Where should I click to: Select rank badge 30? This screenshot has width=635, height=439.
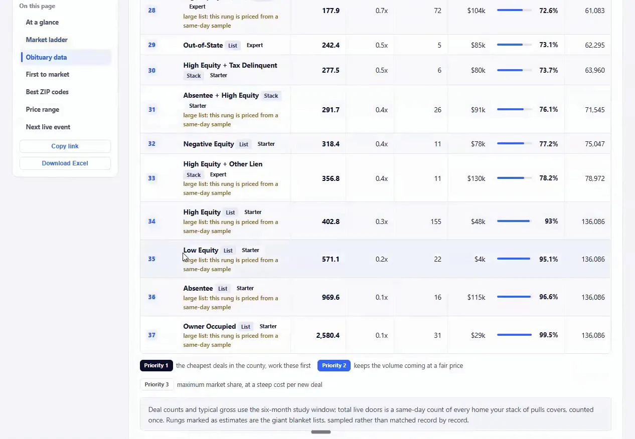[151, 71]
